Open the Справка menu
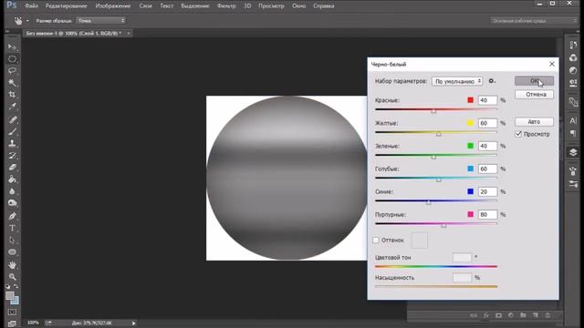Viewport: 584px width, 328px height. tap(324, 6)
